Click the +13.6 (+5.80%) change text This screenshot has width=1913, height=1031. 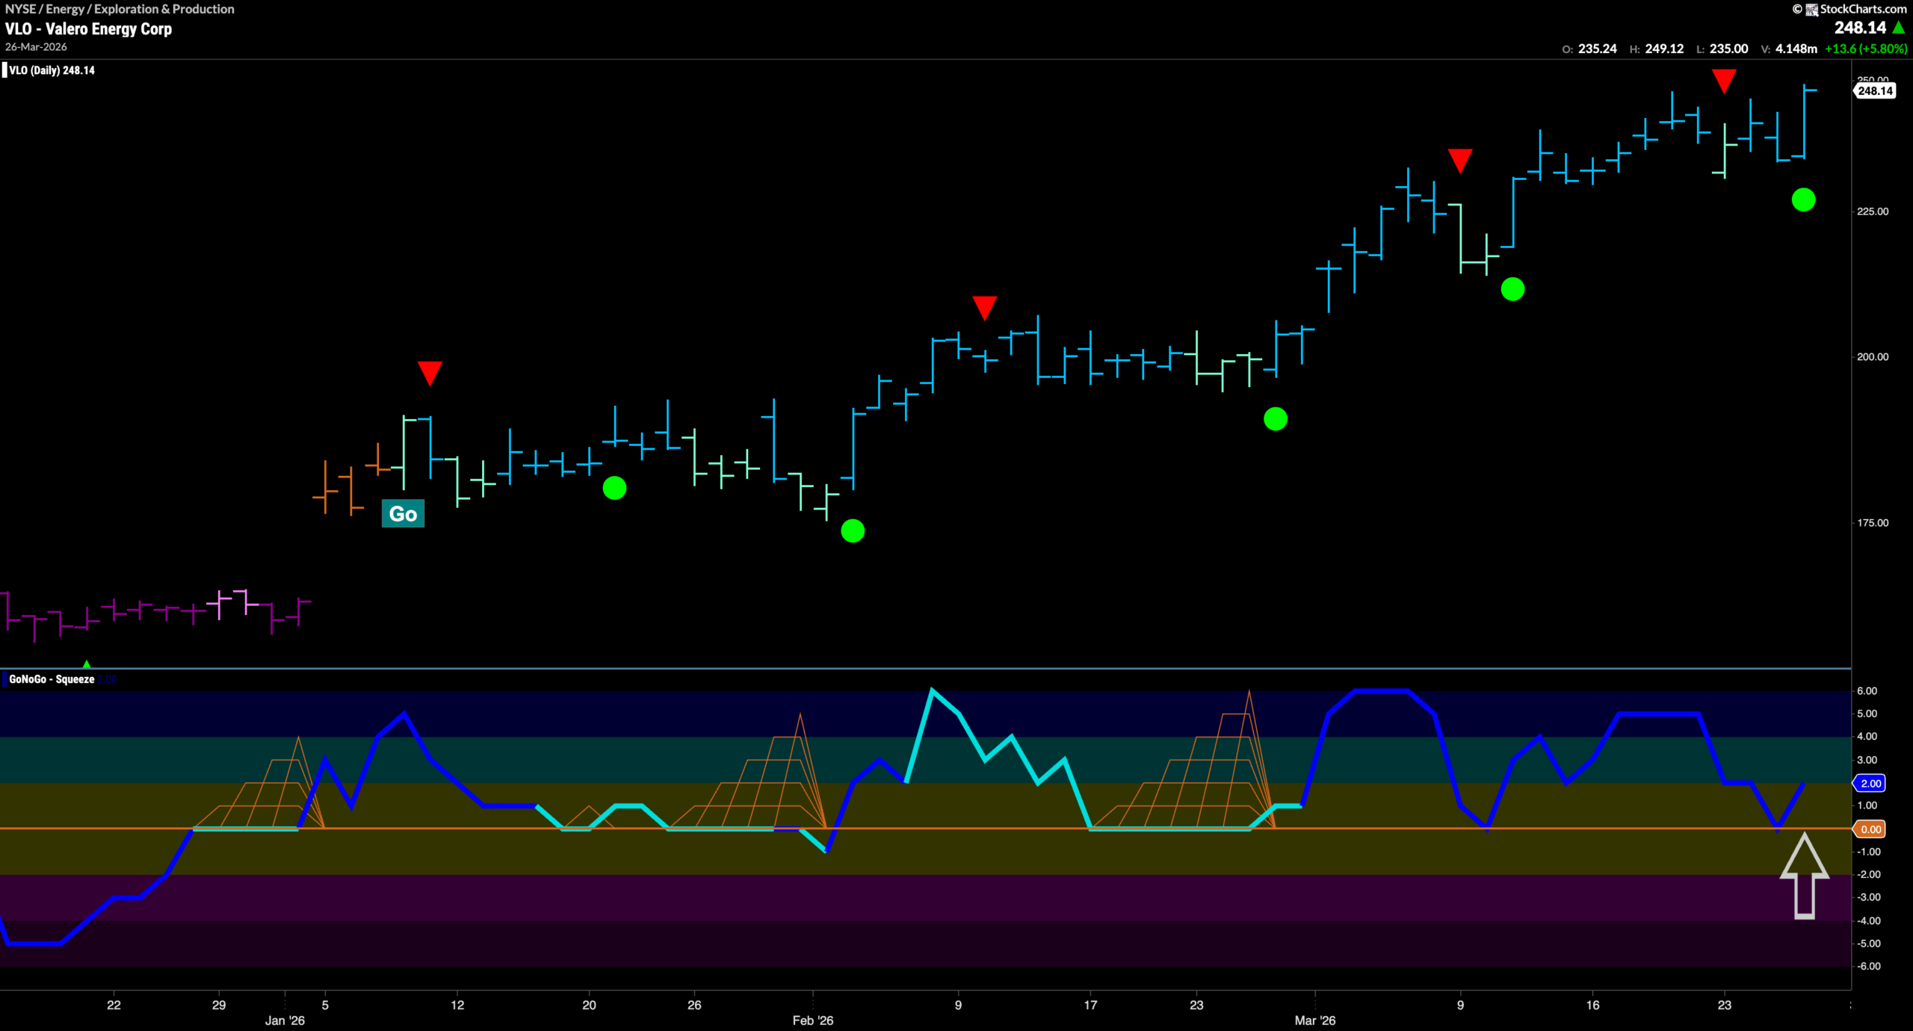point(1865,49)
